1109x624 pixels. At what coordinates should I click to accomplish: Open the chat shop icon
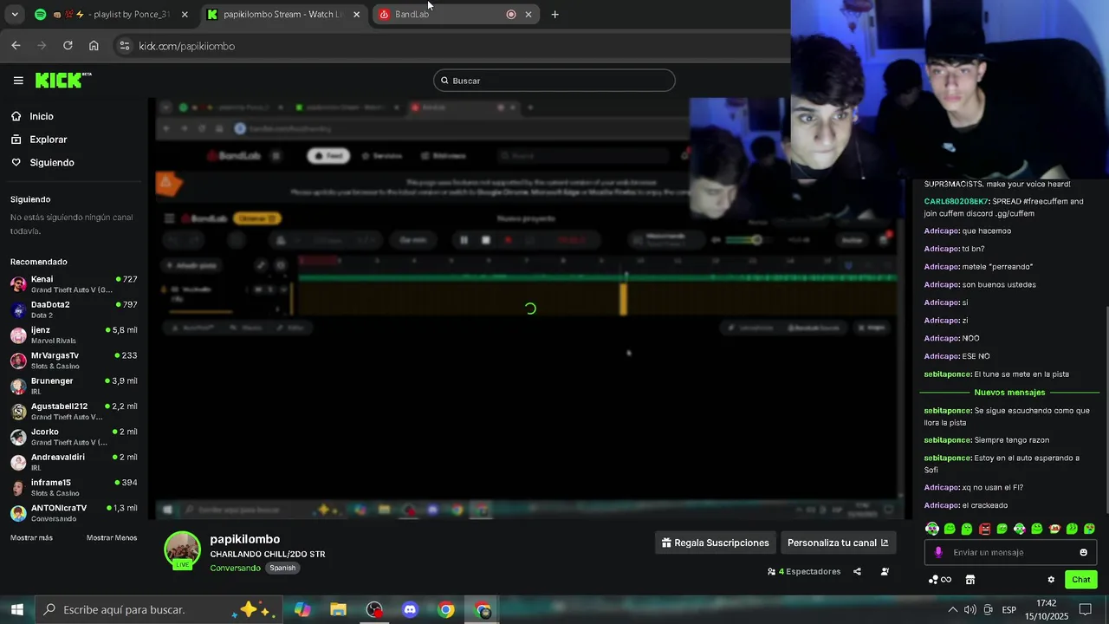970,580
